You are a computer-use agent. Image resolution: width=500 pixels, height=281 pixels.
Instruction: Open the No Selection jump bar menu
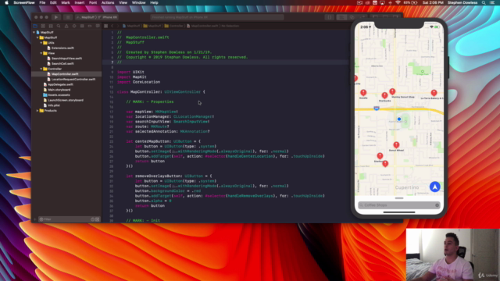(230, 26)
